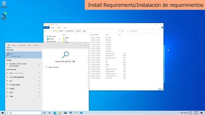
Task: Open the Recycle Bin desktop icon
Action: click(x=4, y=4)
